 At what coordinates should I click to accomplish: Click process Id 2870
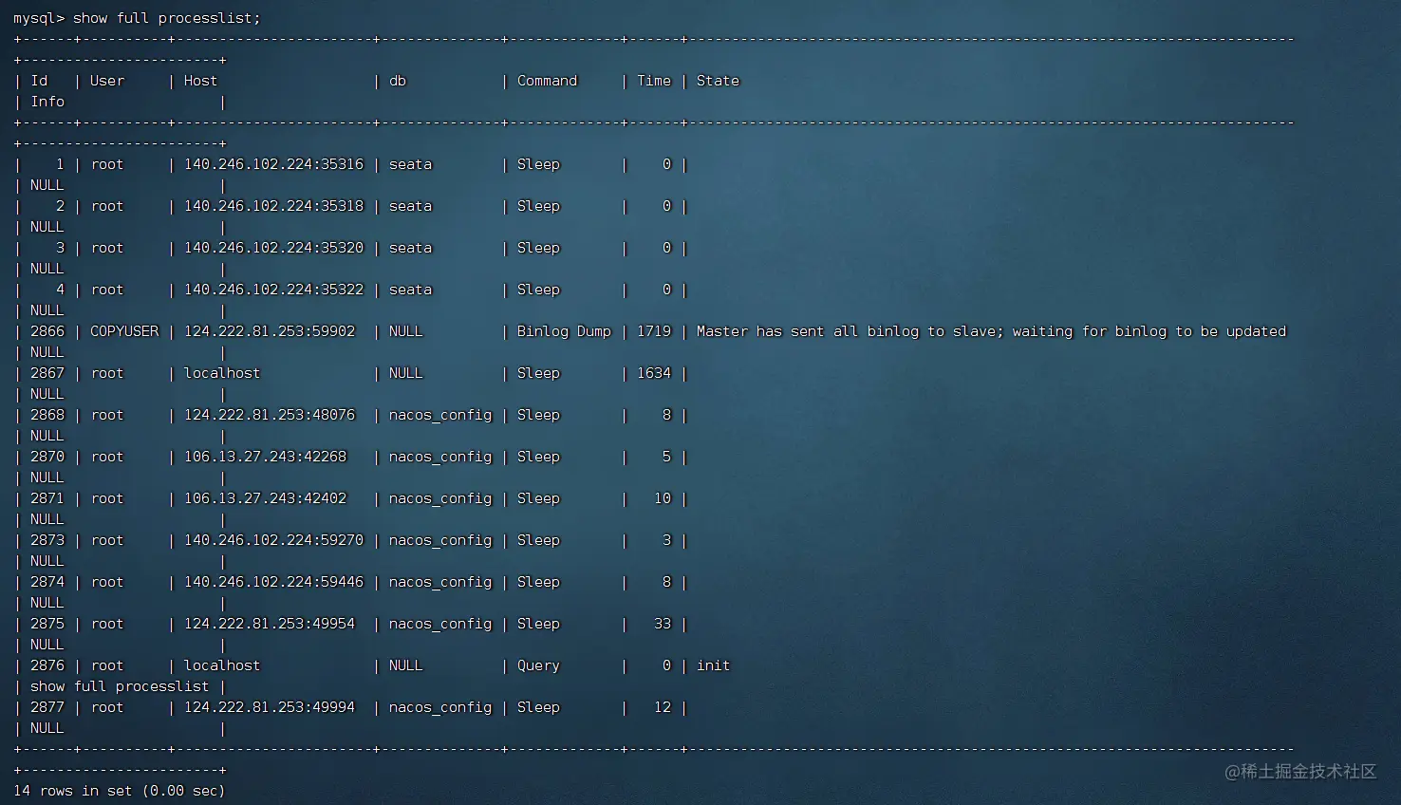tap(47, 457)
